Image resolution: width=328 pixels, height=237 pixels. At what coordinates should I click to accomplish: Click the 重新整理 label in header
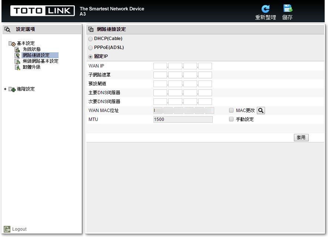coord(265,17)
